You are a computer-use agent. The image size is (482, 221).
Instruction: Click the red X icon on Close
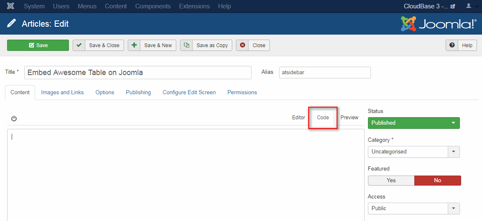pyautogui.click(x=242, y=45)
